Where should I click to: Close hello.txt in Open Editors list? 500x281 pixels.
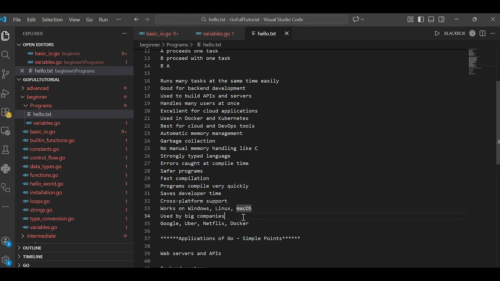pos(22,71)
